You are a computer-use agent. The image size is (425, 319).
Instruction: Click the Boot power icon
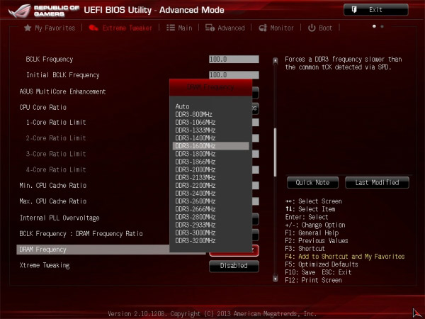coord(312,28)
